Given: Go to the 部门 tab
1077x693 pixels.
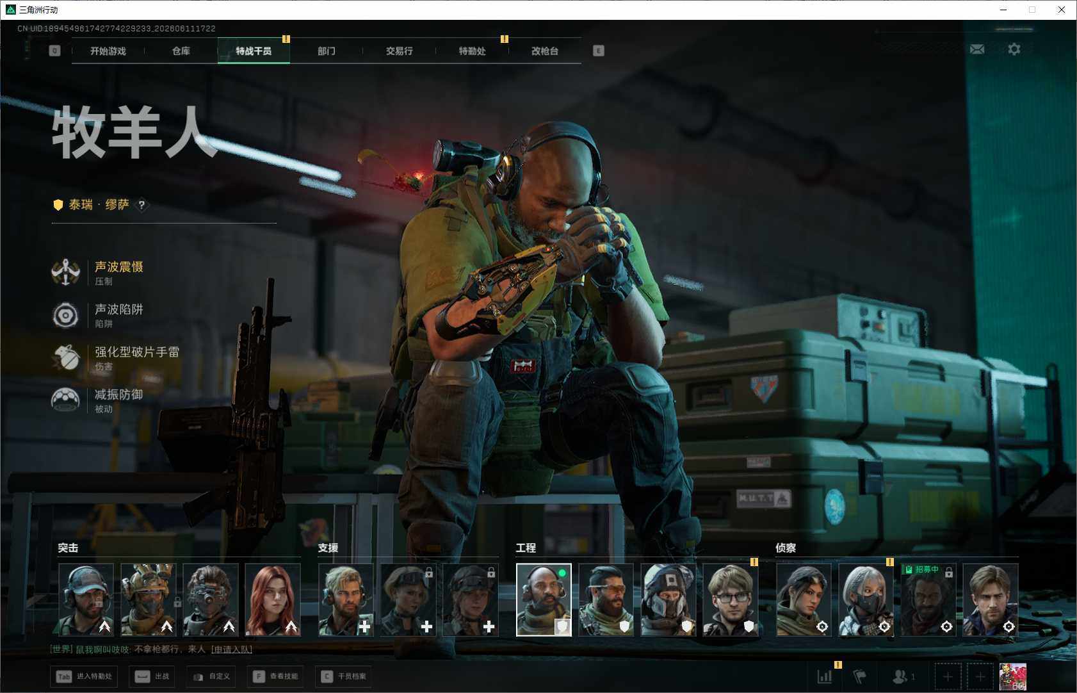Looking at the screenshot, I should [x=327, y=51].
